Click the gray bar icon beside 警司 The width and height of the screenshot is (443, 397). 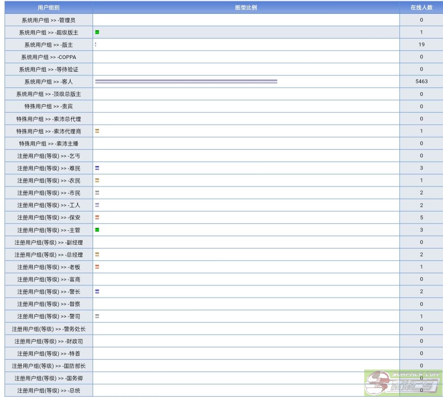pyautogui.click(x=97, y=316)
